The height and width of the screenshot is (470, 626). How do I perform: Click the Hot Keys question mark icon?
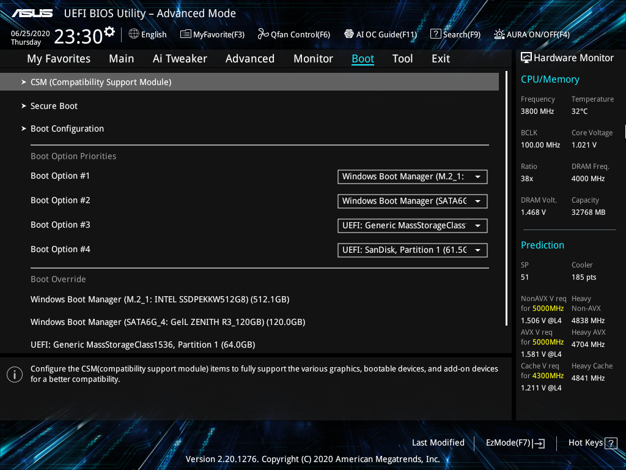(611, 443)
